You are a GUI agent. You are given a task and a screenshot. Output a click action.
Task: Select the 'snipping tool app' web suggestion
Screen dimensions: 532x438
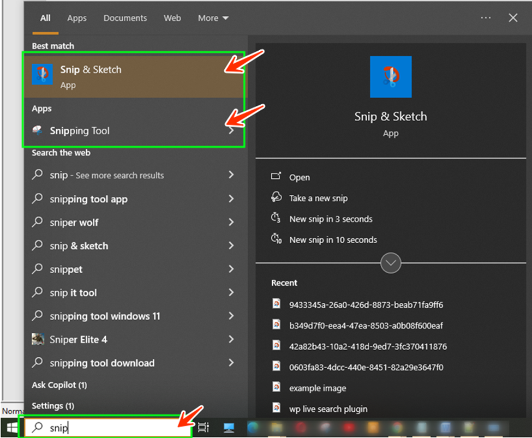pyautogui.click(x=88, y=199)
